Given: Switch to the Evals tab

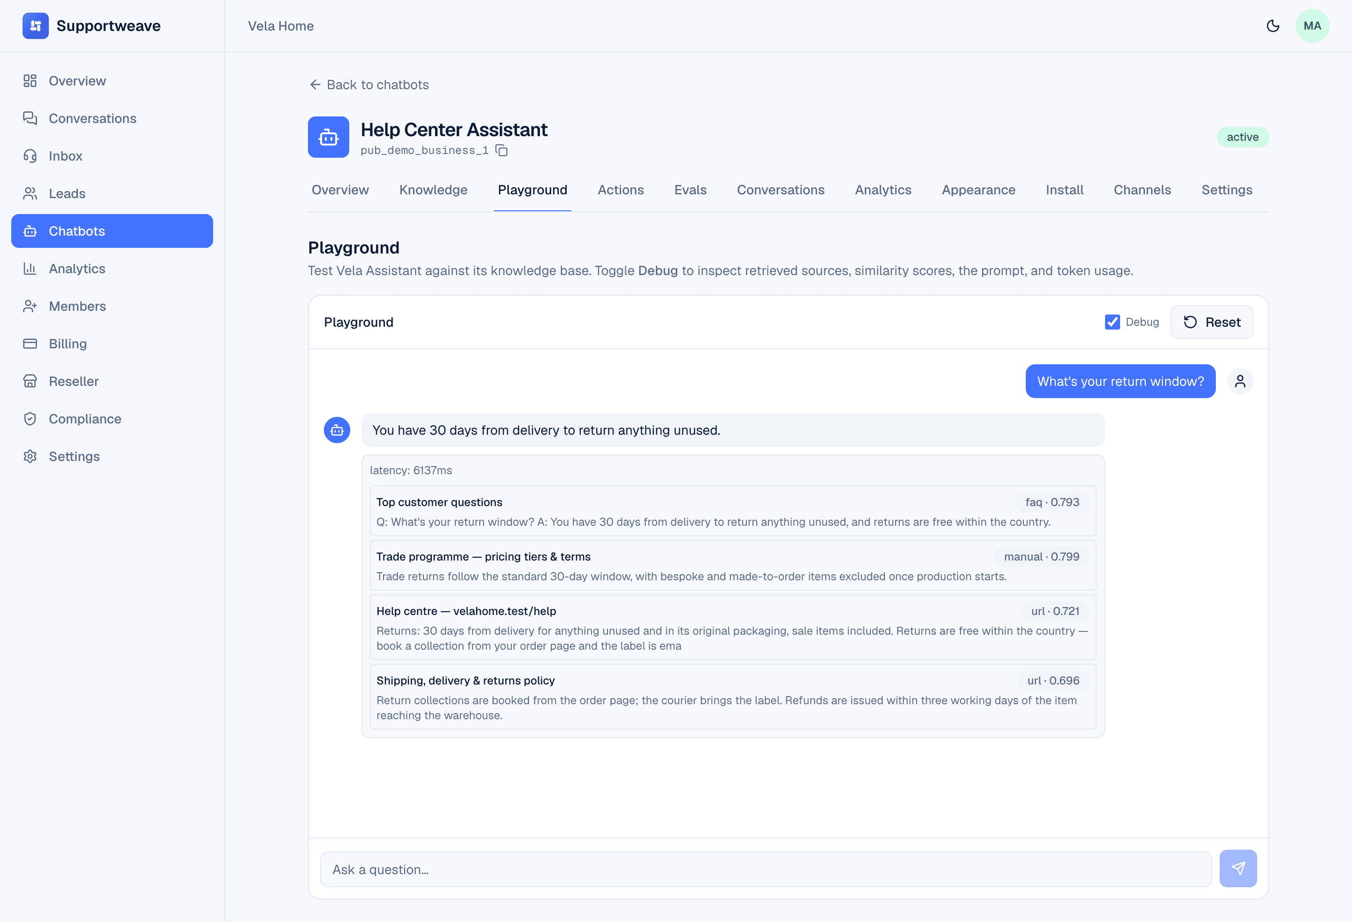Looking at the screenshot, I should click(x=690, y=190).
